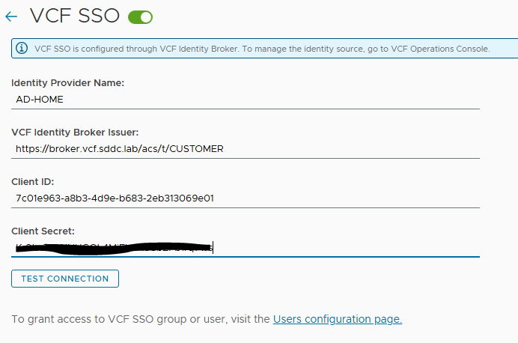Focus the Identity Provider Name field

[246, 99]
